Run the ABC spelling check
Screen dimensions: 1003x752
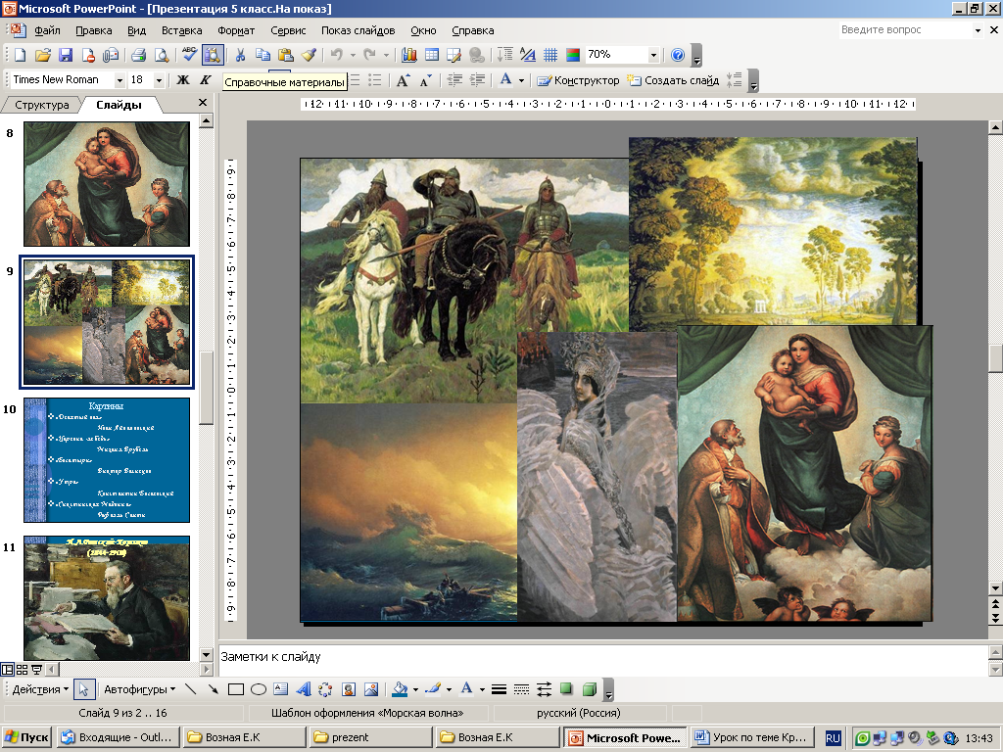point(189,55)
